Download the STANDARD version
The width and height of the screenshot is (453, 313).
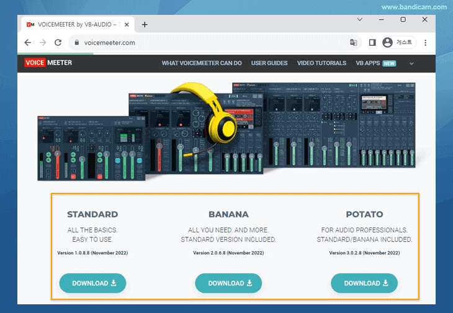(92, 283)
